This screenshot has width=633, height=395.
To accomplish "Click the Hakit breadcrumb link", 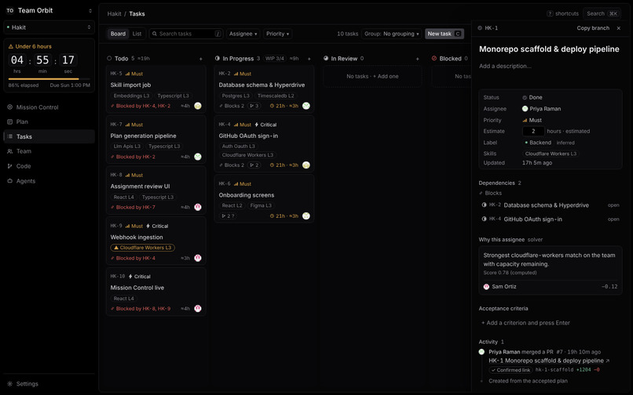I will click(114, 13).
